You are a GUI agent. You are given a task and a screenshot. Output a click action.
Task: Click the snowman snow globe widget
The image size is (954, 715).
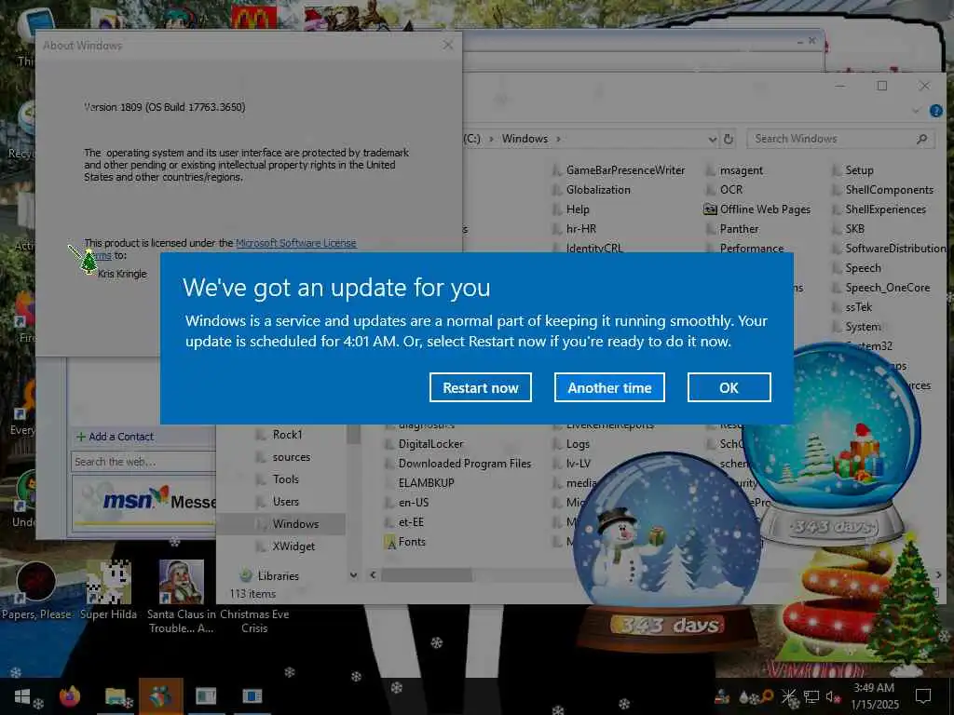coord(668,550)
